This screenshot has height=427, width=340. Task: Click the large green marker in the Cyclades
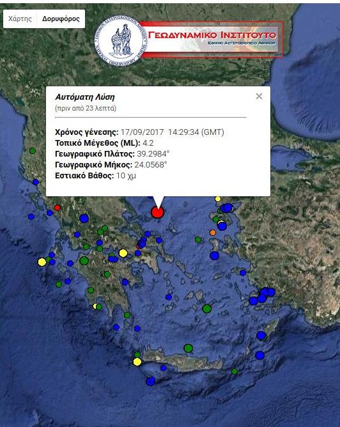(x=207, y=309)
